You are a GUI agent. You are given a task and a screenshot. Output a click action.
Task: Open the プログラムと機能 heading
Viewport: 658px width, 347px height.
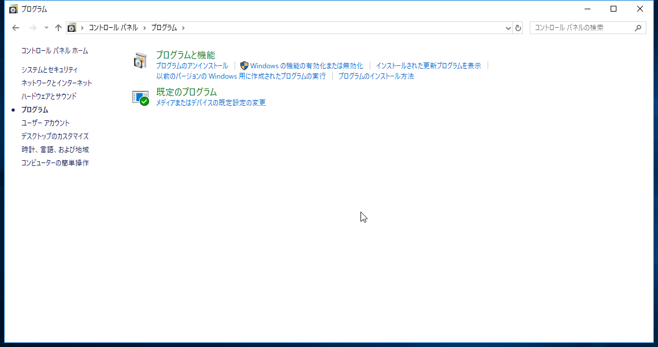185,55
